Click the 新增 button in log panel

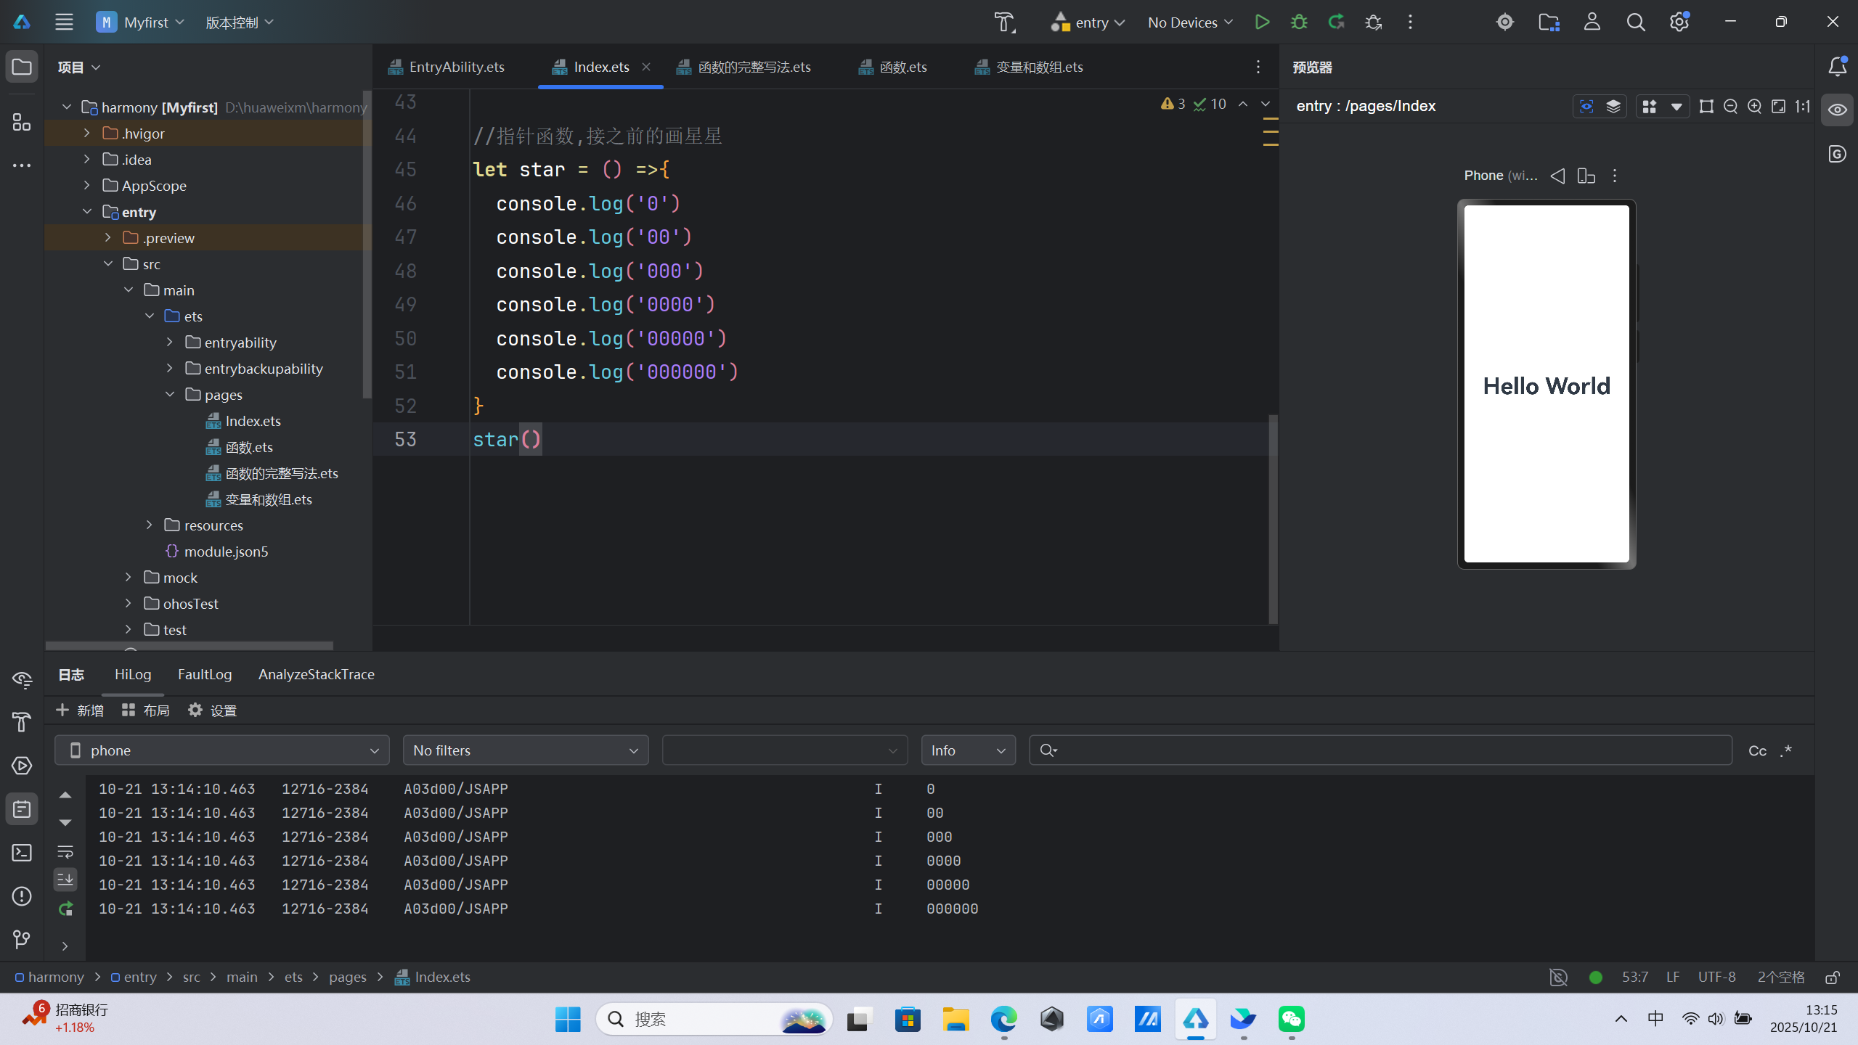pyautogui.click(x=80, y=710)
